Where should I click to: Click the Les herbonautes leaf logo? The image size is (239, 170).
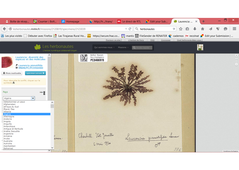[x=37, y=47]
